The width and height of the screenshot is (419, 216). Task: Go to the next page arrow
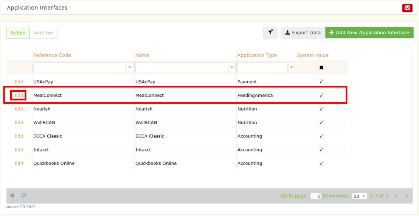pos(407,196)
